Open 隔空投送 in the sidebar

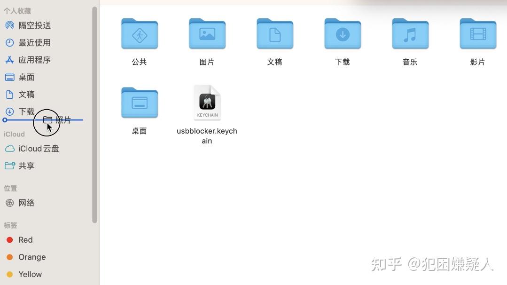(x=35, y=25)
